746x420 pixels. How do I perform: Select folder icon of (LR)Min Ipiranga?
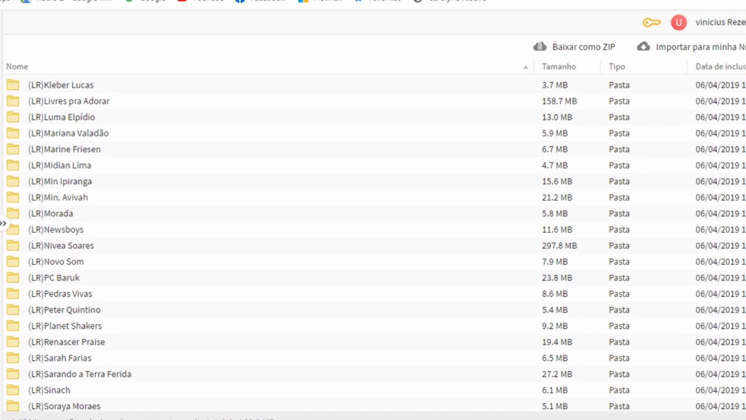tap(13, 181)
